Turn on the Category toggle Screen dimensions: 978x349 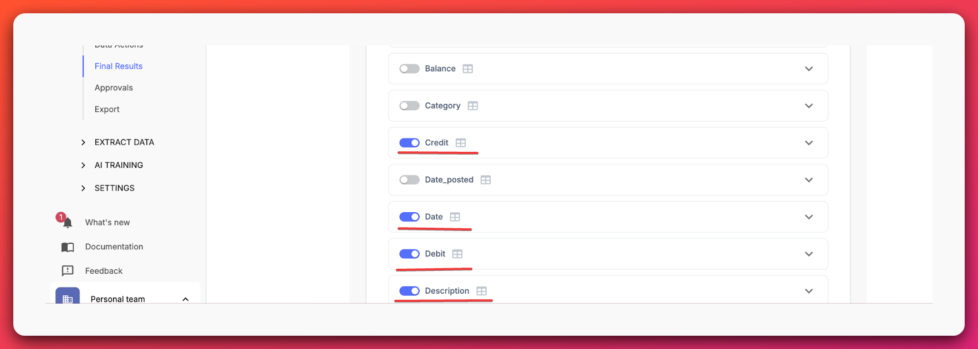[x=409, y=105]
